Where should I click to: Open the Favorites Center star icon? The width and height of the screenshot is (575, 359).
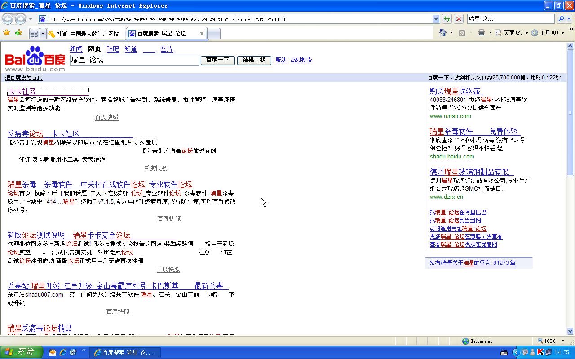pos(7,33)
